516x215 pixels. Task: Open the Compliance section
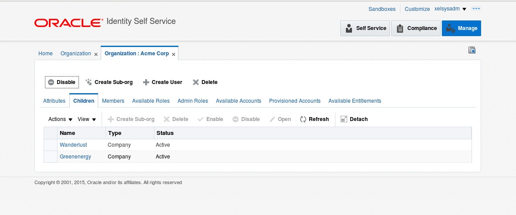pos(416,28)
